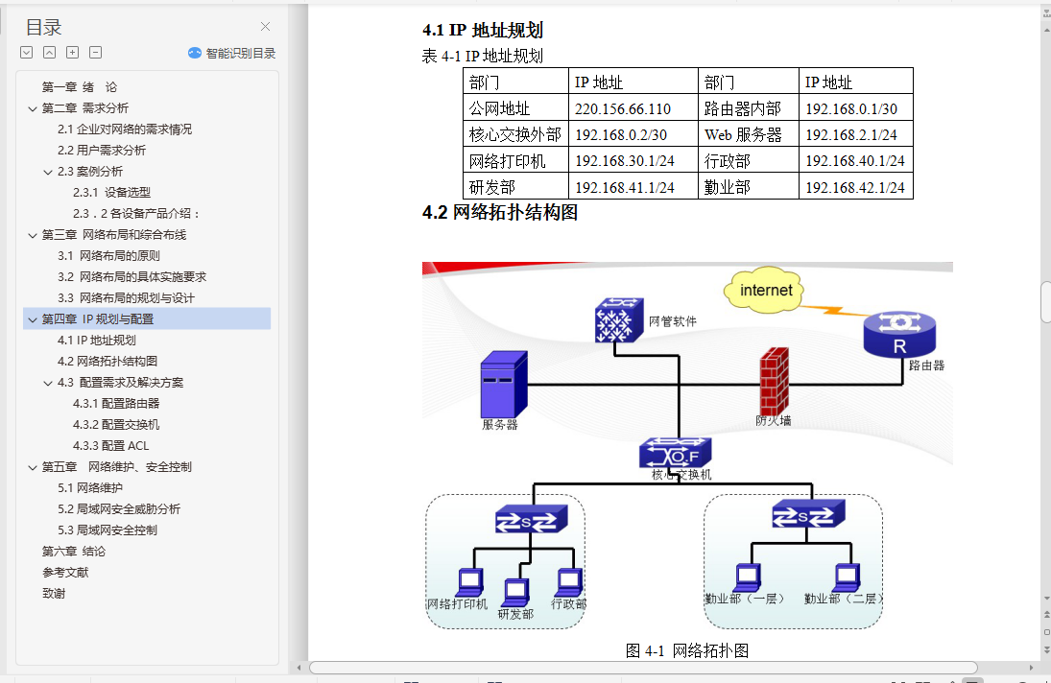Image resolution: width=1051 pixels, height=683 pixels.
Task: Go to 参考文献 in outline
Action: point(65,573)
